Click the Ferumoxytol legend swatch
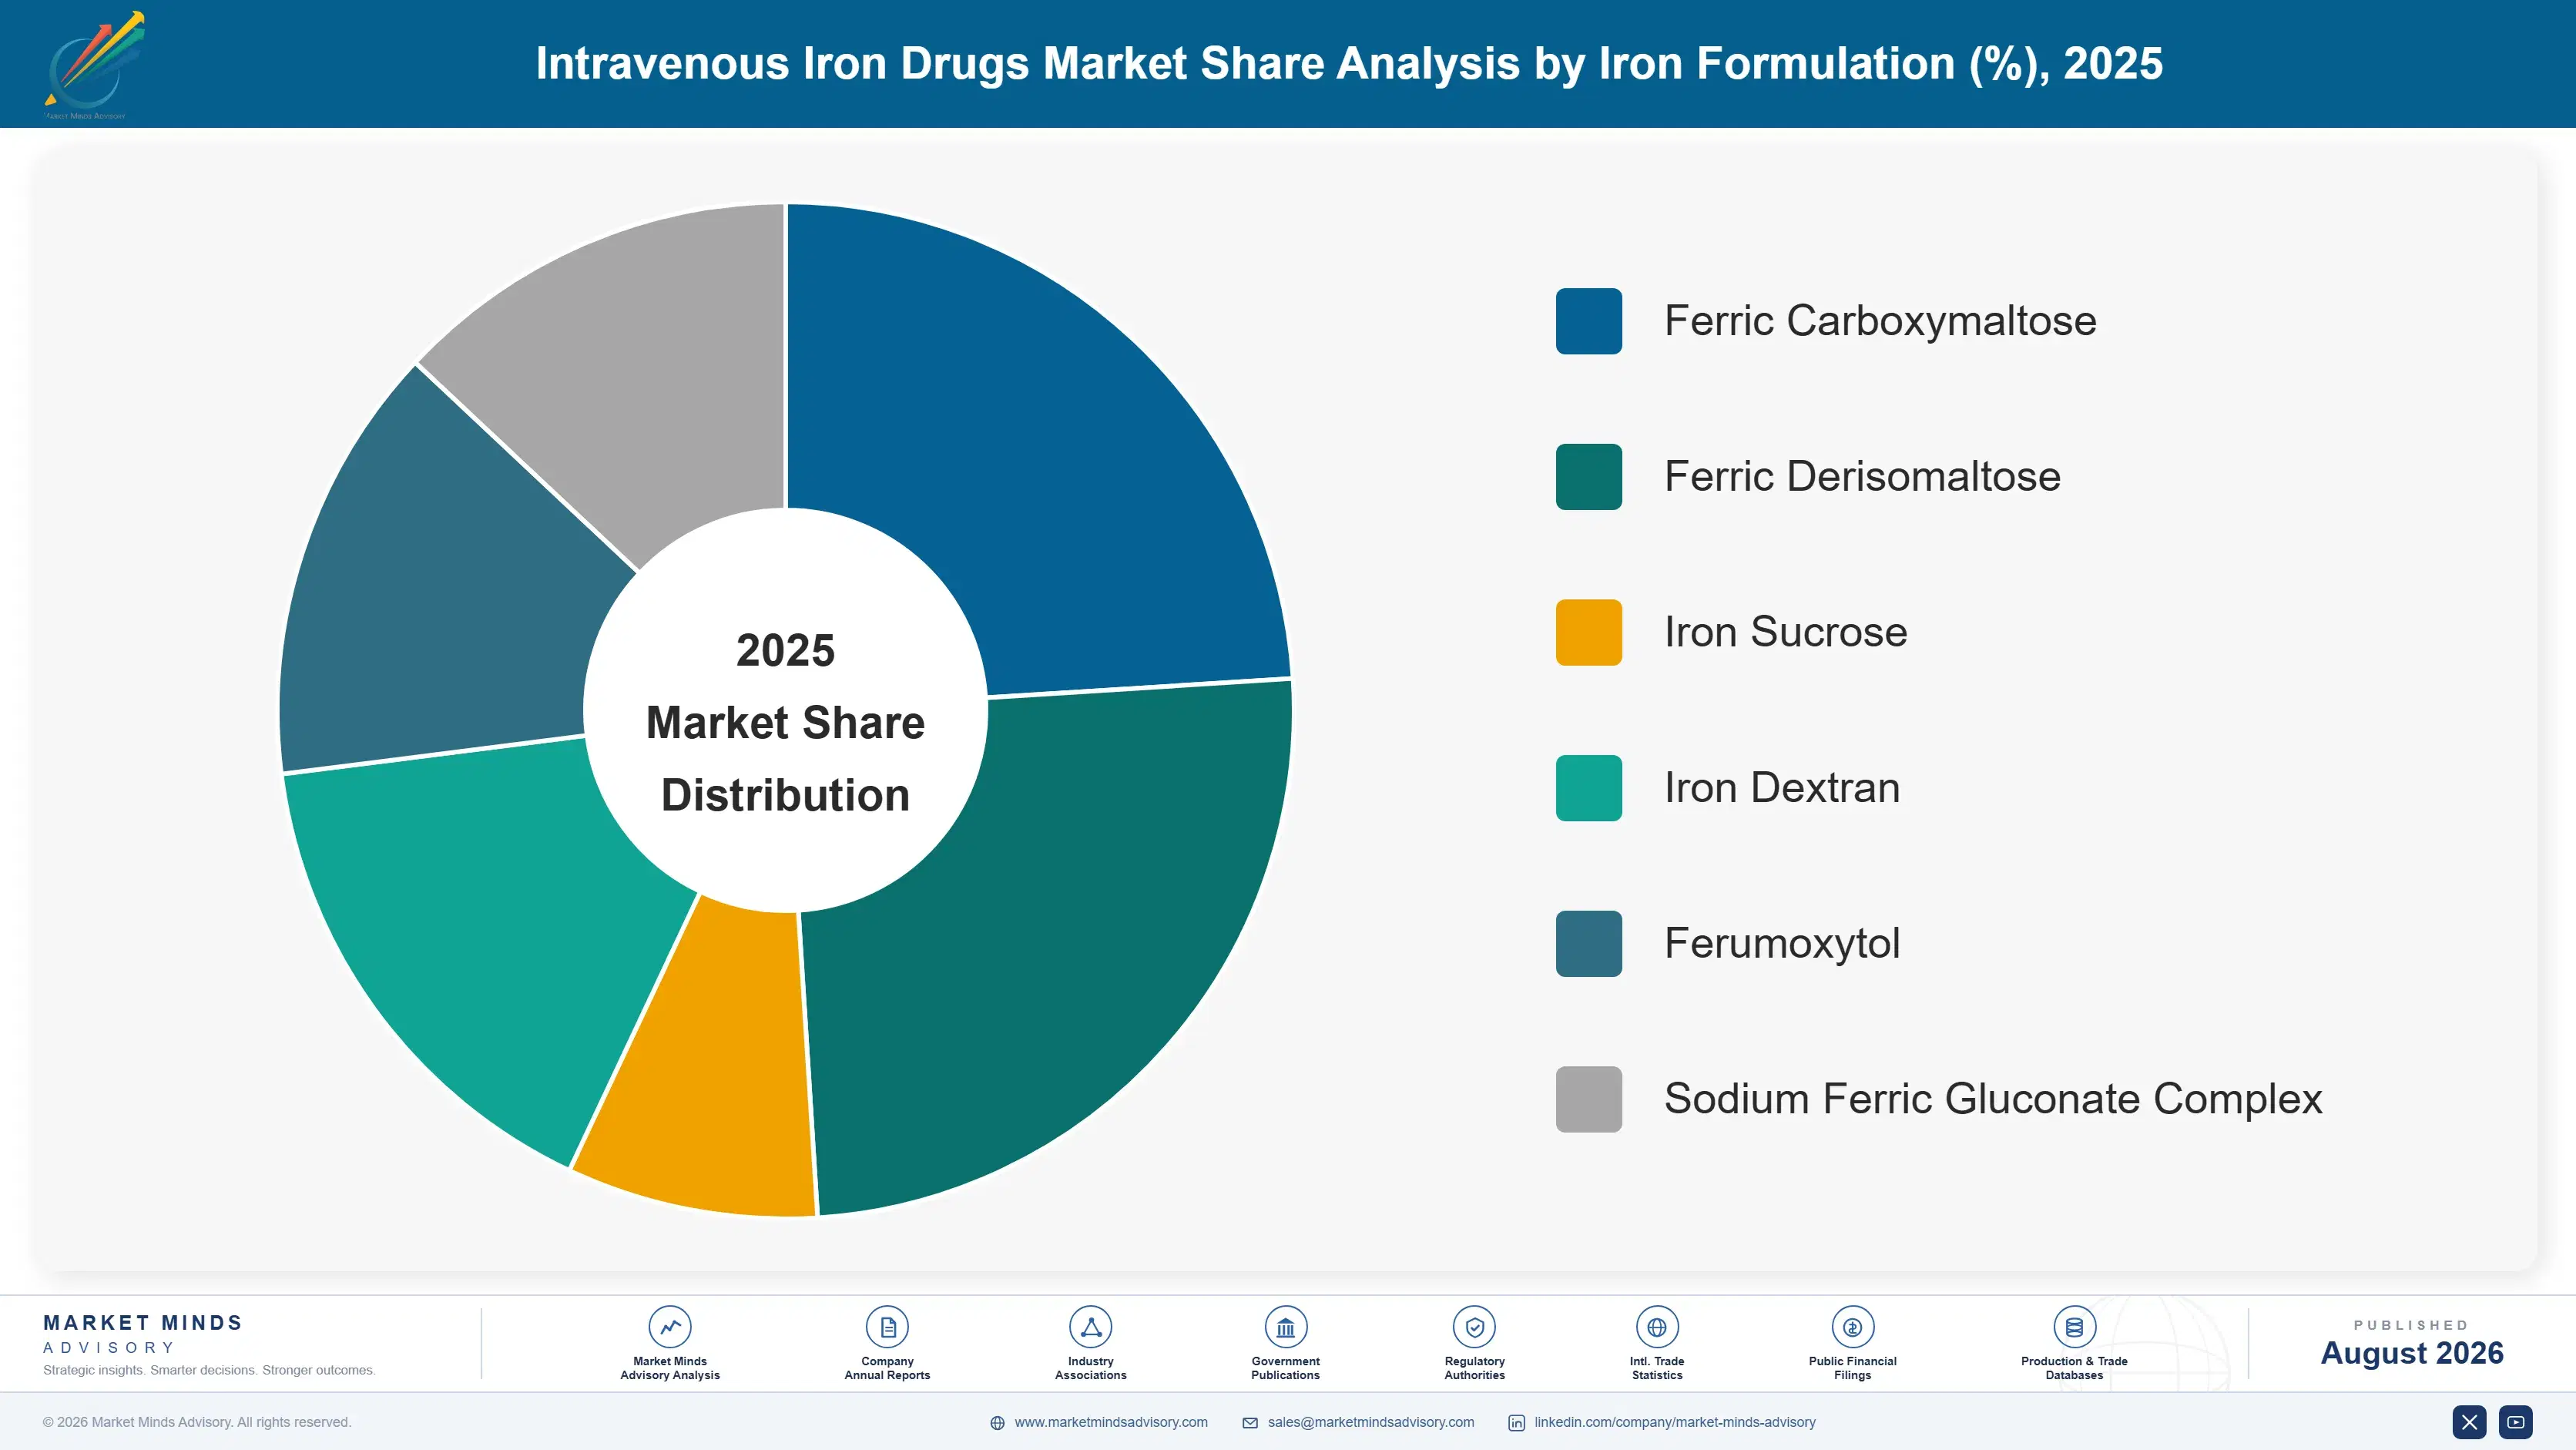This screenshot has width=2576, height=1450. click(1588, 944)
